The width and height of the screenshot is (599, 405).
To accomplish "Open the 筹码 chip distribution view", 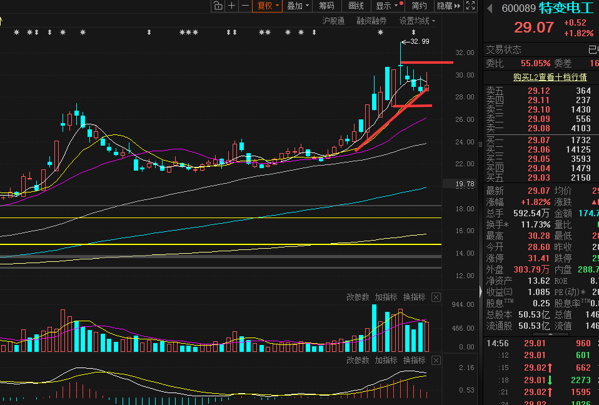I will (x=326, y=6).
